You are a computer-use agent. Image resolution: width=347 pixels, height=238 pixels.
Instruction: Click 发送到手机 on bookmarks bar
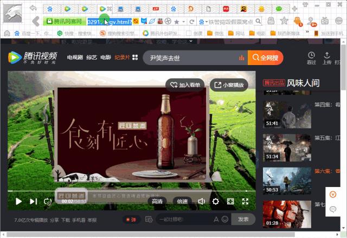pyautogui.click(x=329, y=33)
